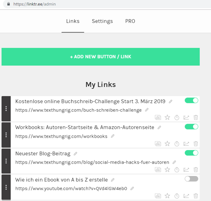The image size is (211, 201).
Task: Click the drag handle of Workbooks link
Action: tap(6, 135)
